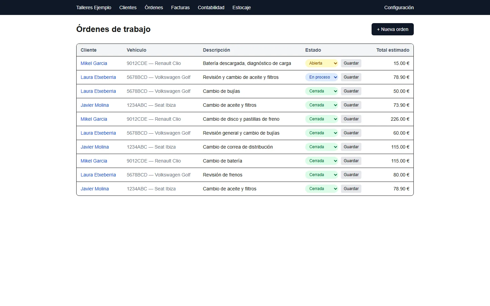
Task: Open Mikel Garcia link in Batería descargada row
Action: 94,63
